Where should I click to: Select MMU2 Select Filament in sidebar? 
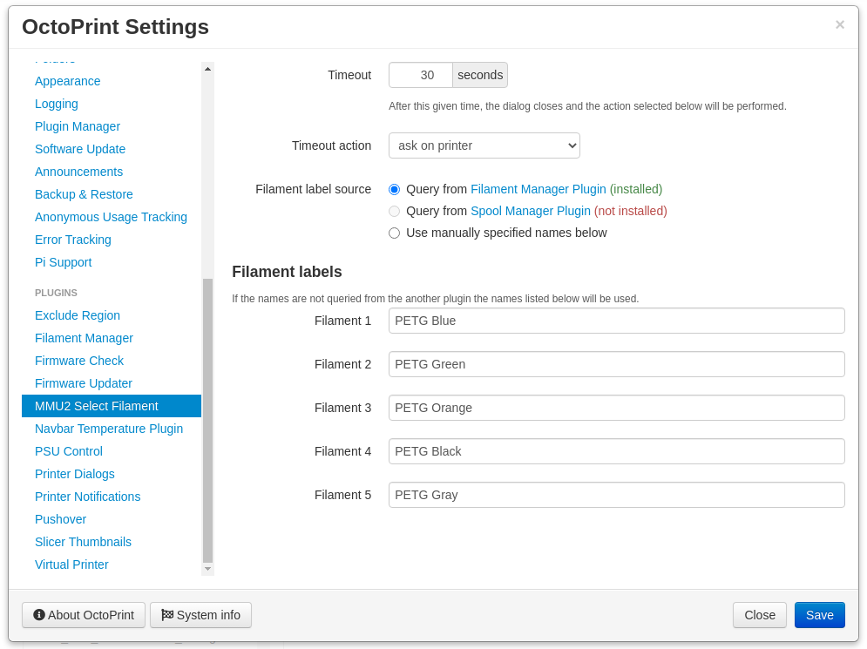(112, 406)
